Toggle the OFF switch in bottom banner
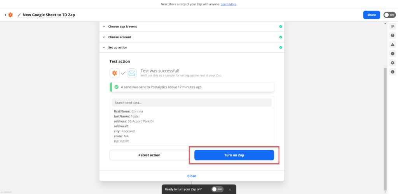The image size is (398, 194). [x=218, y=189]
